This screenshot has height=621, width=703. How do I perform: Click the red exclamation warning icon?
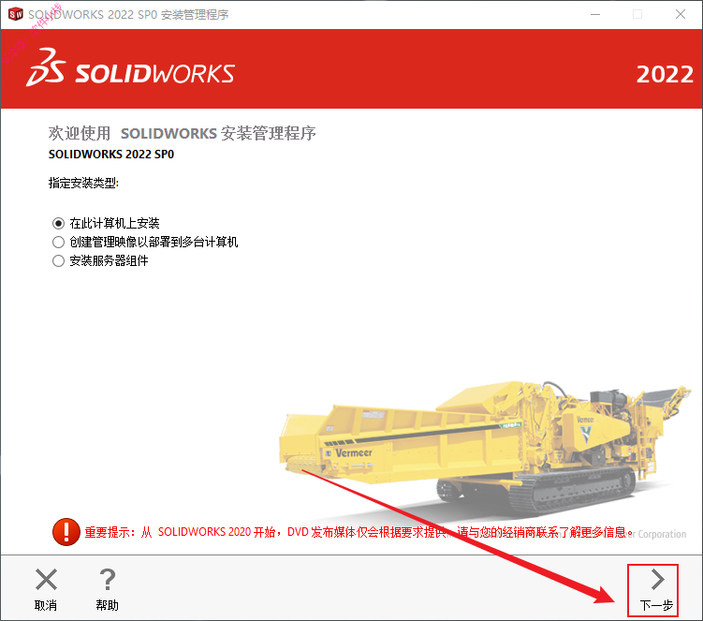66,532
